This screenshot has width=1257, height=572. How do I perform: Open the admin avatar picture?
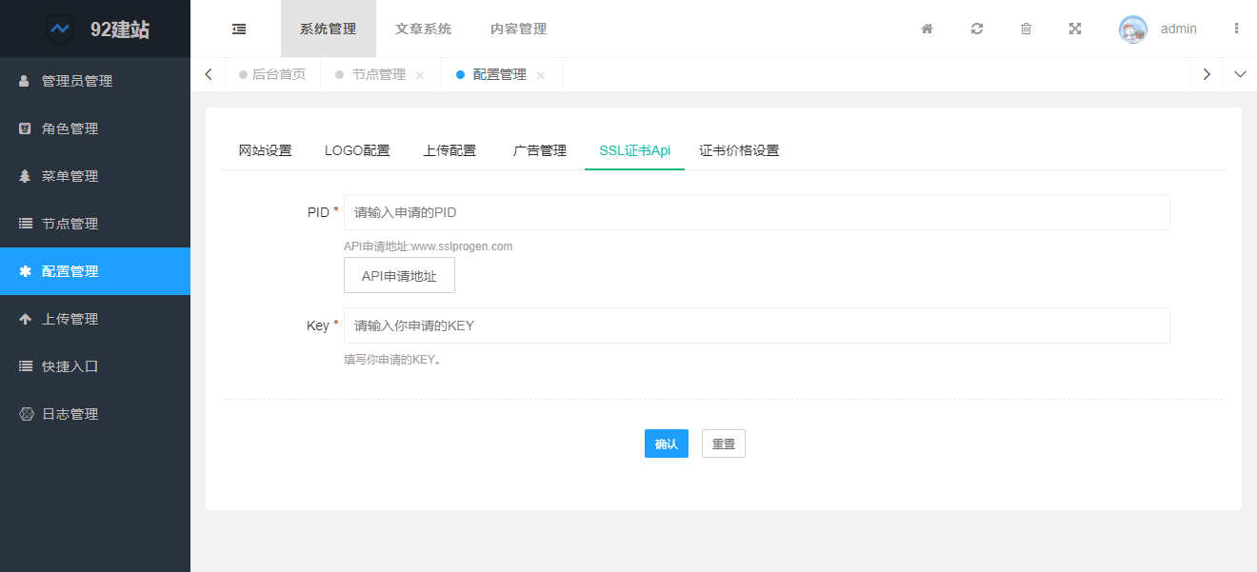(x=1133, y=30)
